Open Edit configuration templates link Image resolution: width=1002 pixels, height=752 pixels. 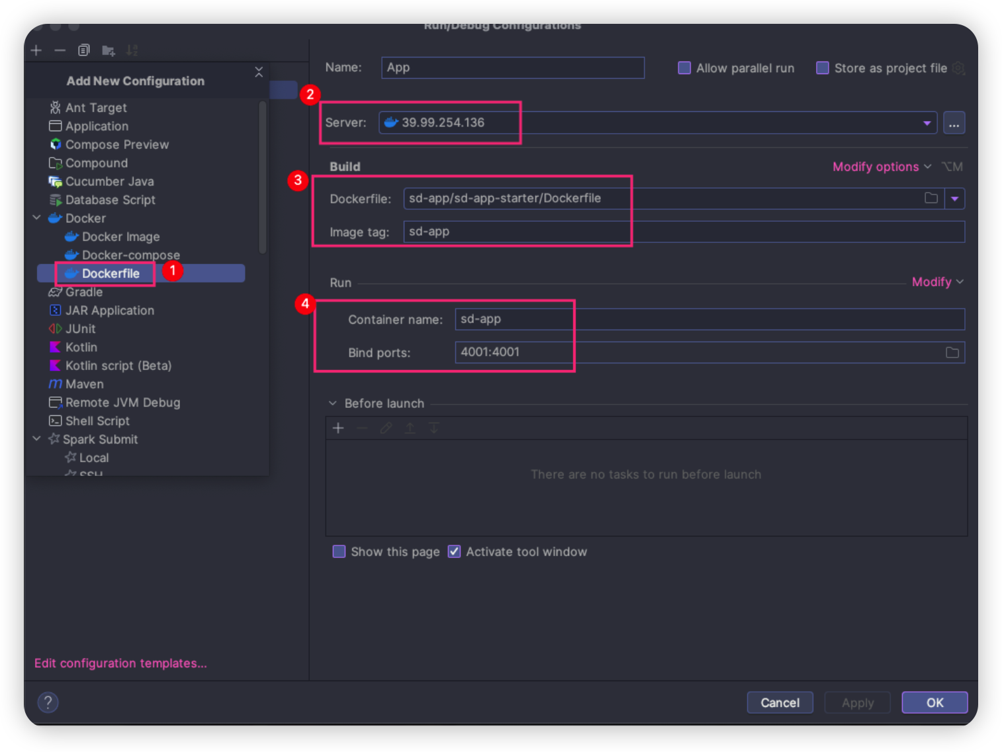point(120,663)
